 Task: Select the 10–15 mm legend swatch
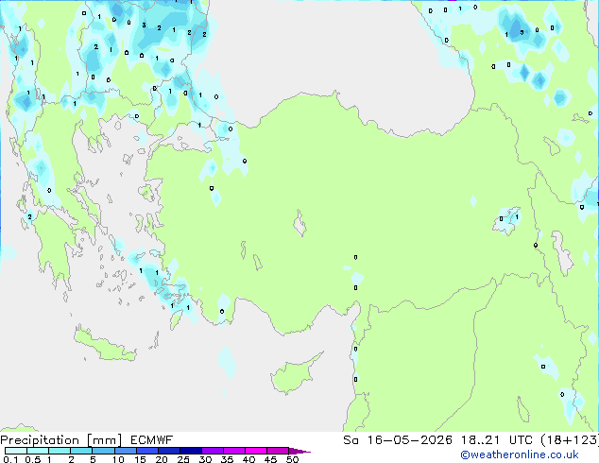pyautogui.click(x=126, y=451)
